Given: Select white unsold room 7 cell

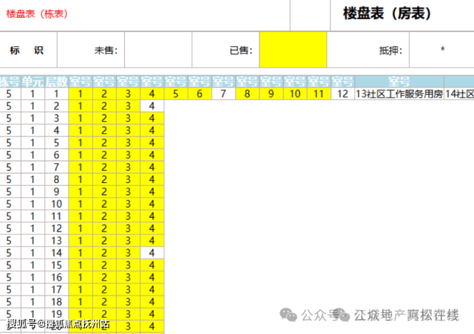Looking at the screenshot, I should 224,93.
